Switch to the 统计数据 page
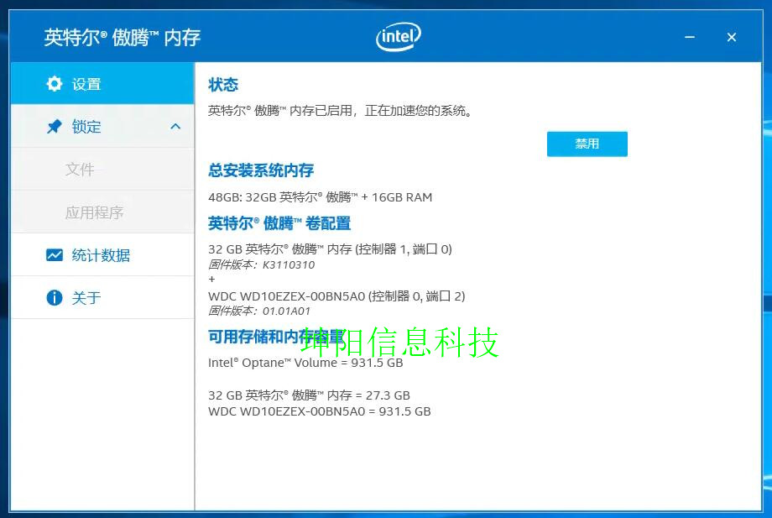This screenshot has width=772, height=518. [x=101, y=255]
